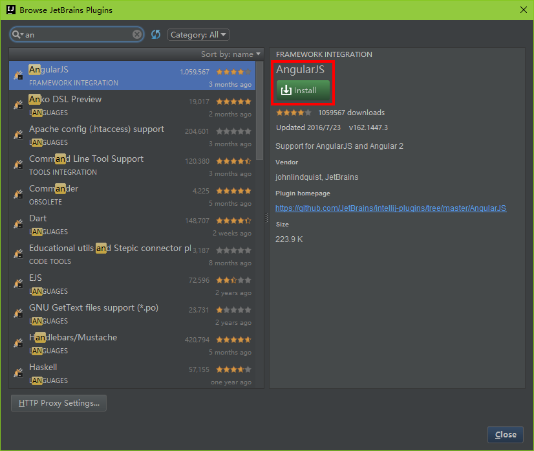Click the 'one year ago' label on the Haskell row
The width and height of the screenshot is (534, 451).
point(231,382)
